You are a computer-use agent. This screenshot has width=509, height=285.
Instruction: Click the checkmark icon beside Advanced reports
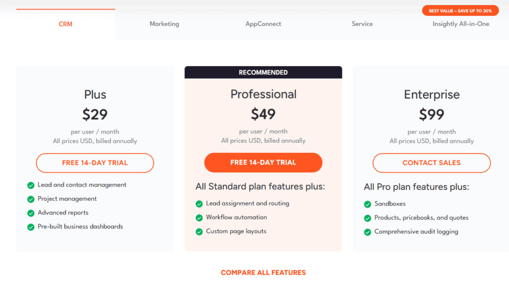[31, 213]
